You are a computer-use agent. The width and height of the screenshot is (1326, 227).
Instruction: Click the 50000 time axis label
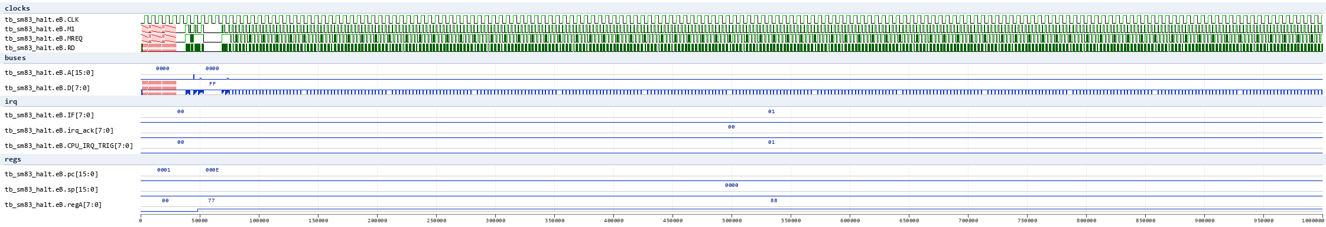tap(200, 221)
